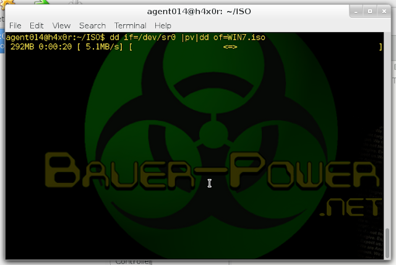Maximize the terminal window
This screenshot has height=265, width=396.
coord(370,11)
